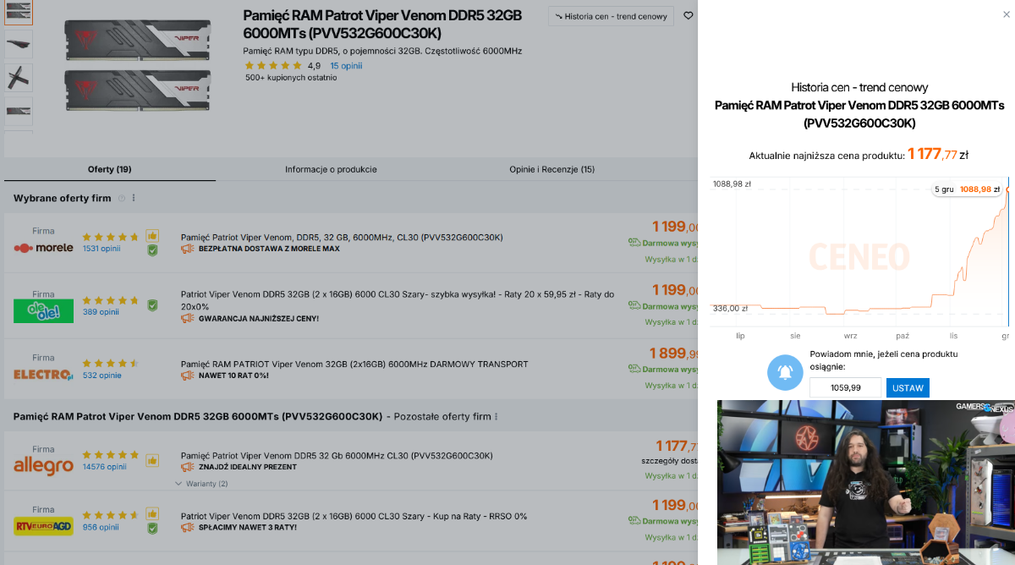This screenshot has height=565, width=1015.
Task: Click the RTV Euro AGD shop logo
Action: click(43, 527)
